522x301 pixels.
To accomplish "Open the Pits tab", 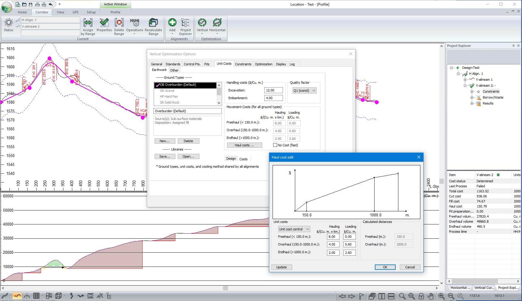I will click(x=207, y=64).
